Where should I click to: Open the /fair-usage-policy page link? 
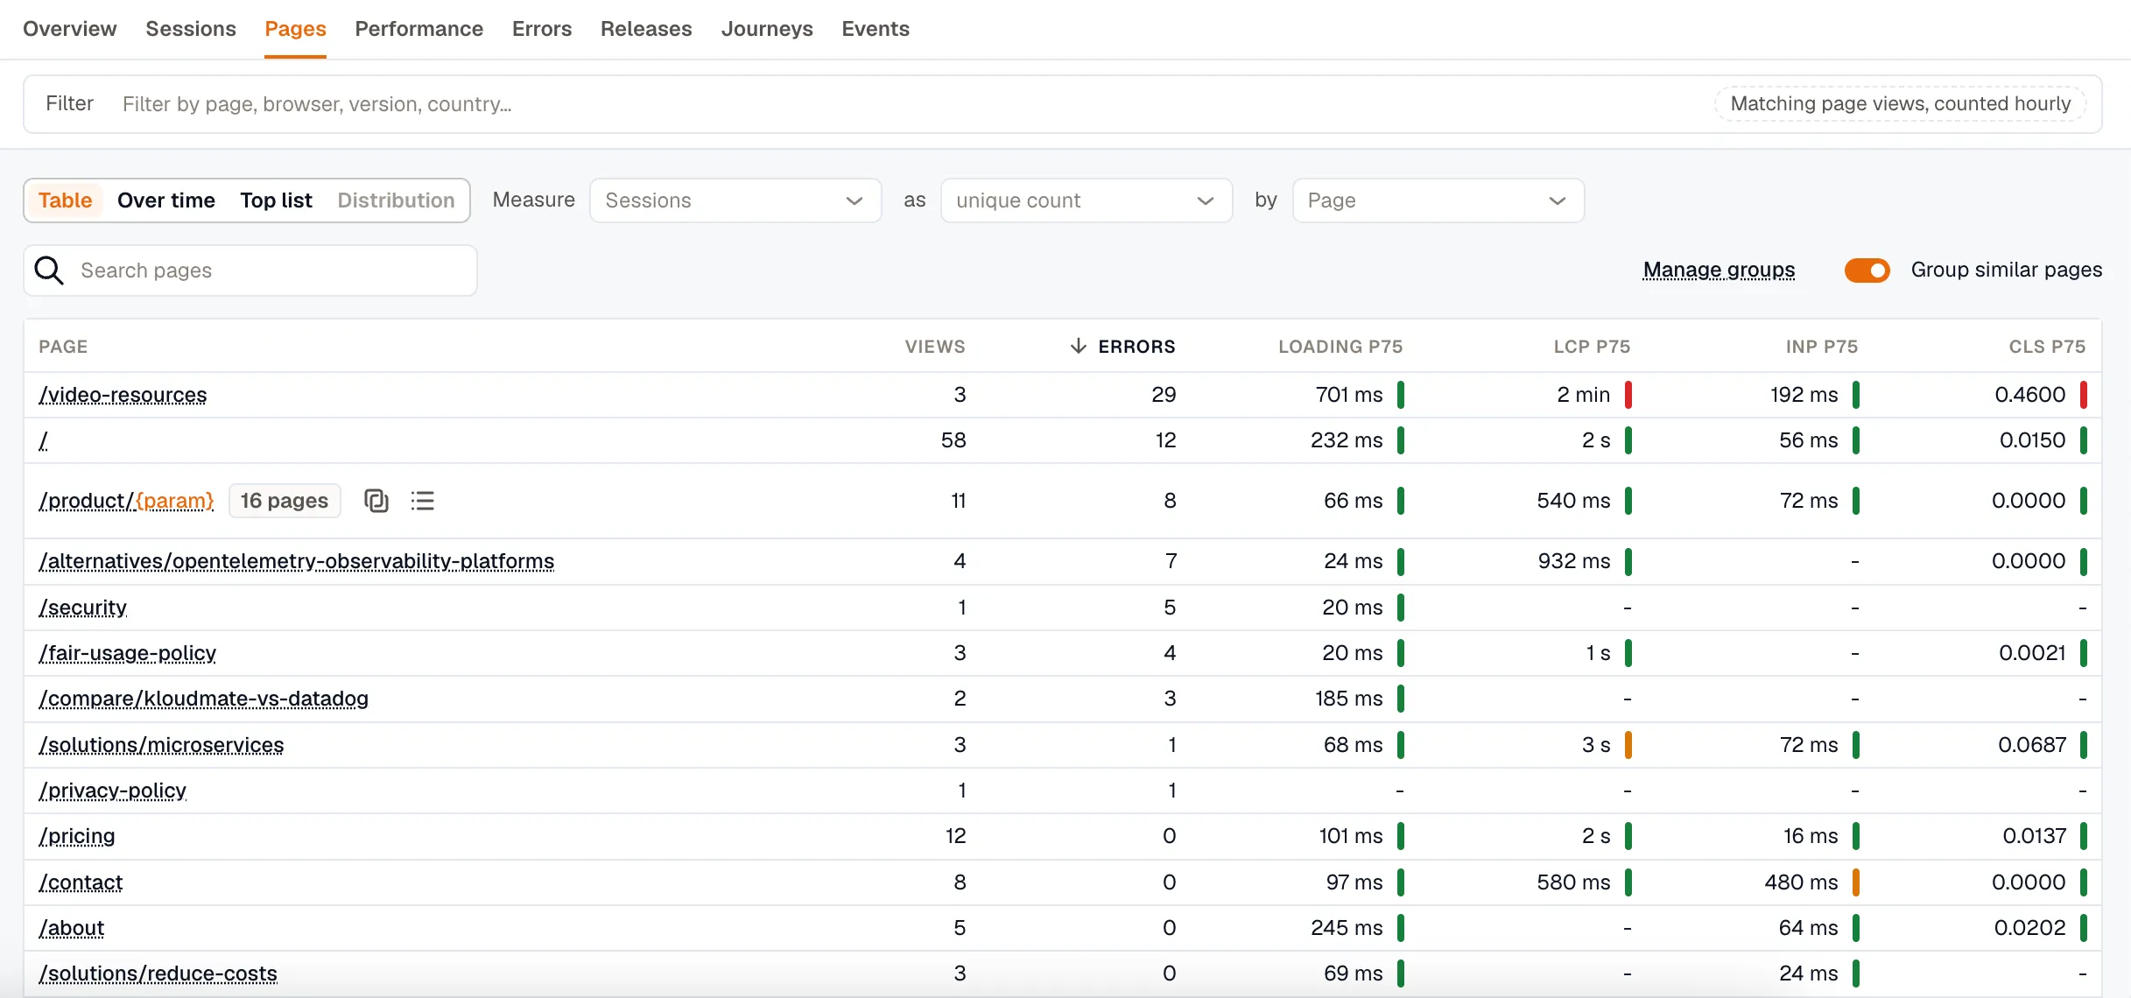pyautogui.click(x=127, y=653)
